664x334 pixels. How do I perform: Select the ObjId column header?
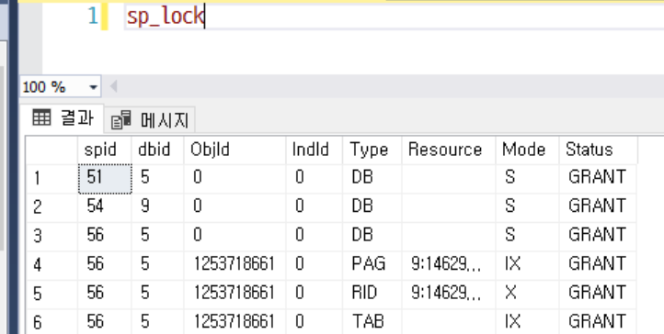pyautogui.click(x=235, y=150)
